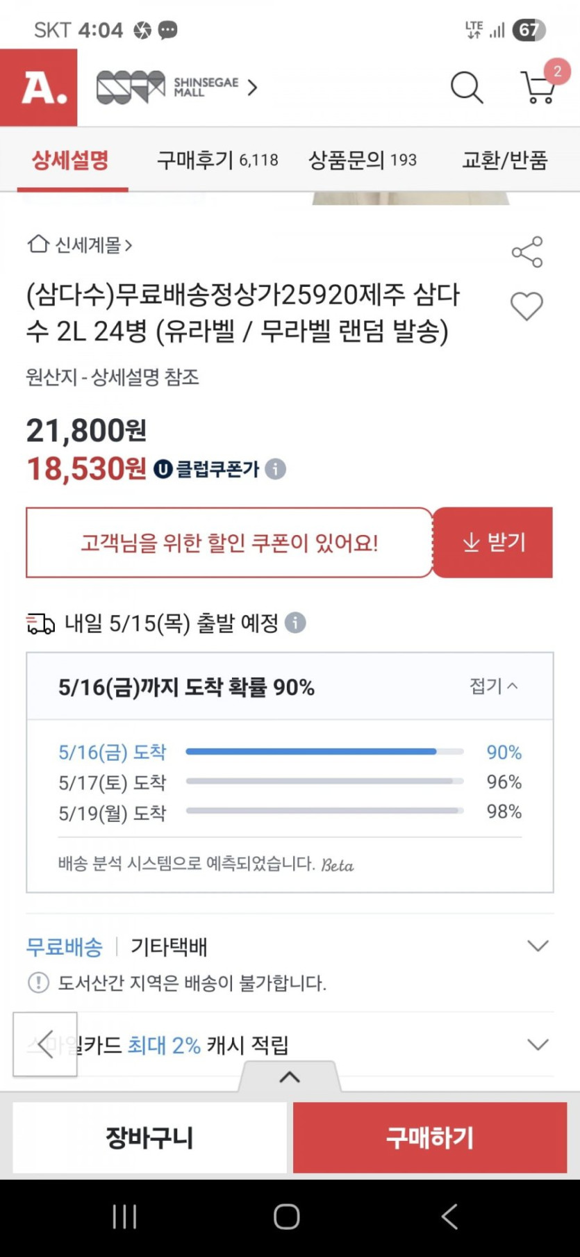
Task: Tap the red A. home logo
Action: [x=39, y=88]
